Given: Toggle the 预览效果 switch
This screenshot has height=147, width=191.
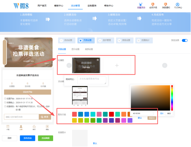Looking at the screenshot, I should tap(184, 40).
